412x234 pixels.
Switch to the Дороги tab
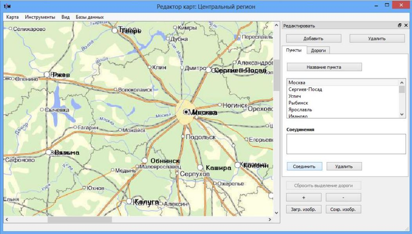point(319,50)
